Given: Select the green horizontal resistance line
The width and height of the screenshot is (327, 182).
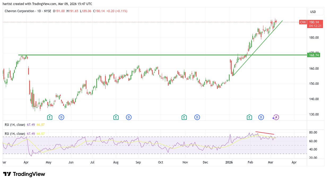Looking at the screenshot, I should click(133, 55).
